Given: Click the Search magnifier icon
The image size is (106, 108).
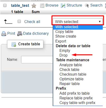Looking at the screenshot, I should point(87,6).
